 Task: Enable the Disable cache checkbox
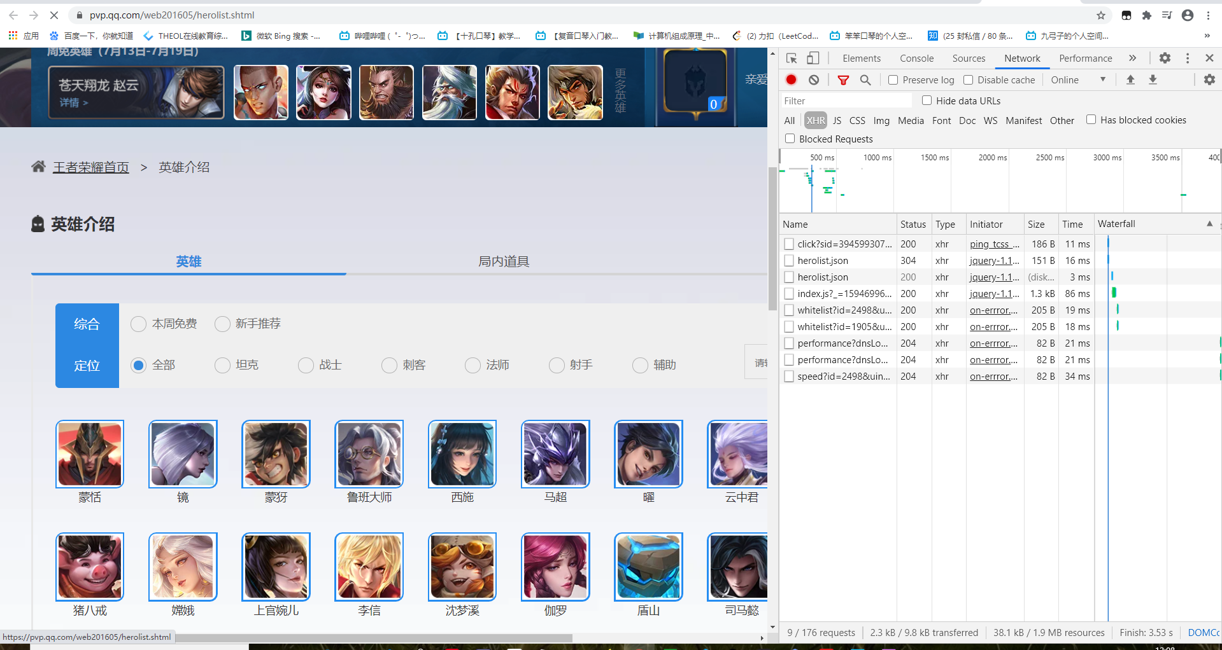[x=968, y=80]
